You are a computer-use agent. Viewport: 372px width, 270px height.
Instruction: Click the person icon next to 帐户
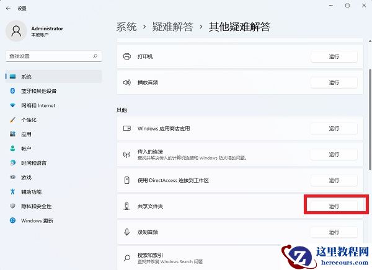(x=12, y=149)
